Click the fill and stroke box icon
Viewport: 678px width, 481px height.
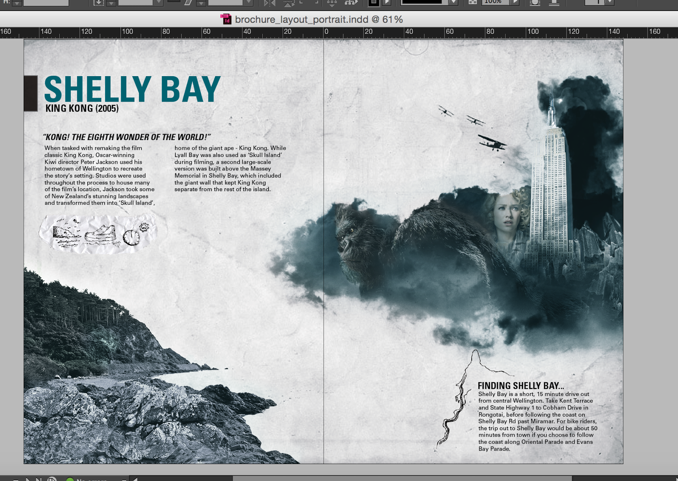373,3
